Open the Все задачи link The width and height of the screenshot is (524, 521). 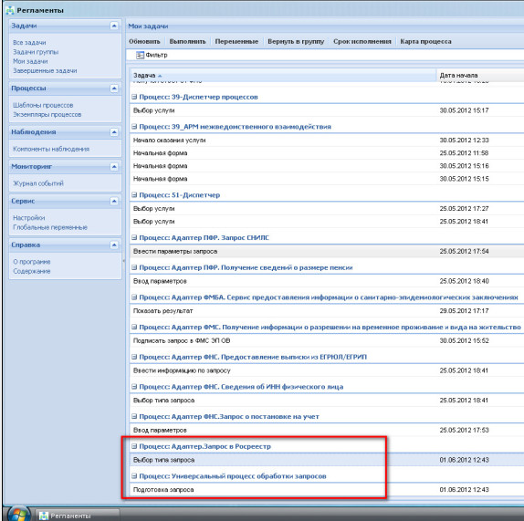pos(29,43)
